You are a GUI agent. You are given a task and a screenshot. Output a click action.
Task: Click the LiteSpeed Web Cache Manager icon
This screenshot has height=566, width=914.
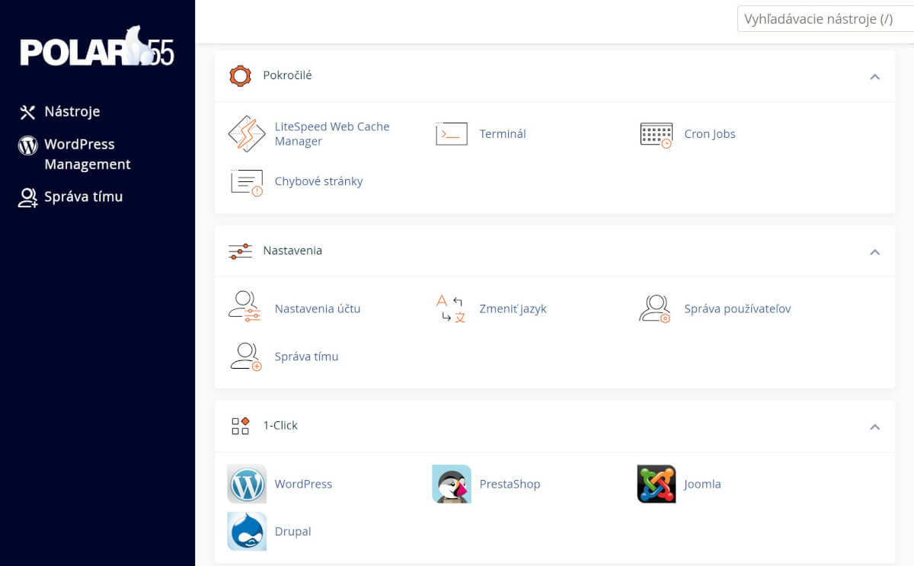point(246,134)
